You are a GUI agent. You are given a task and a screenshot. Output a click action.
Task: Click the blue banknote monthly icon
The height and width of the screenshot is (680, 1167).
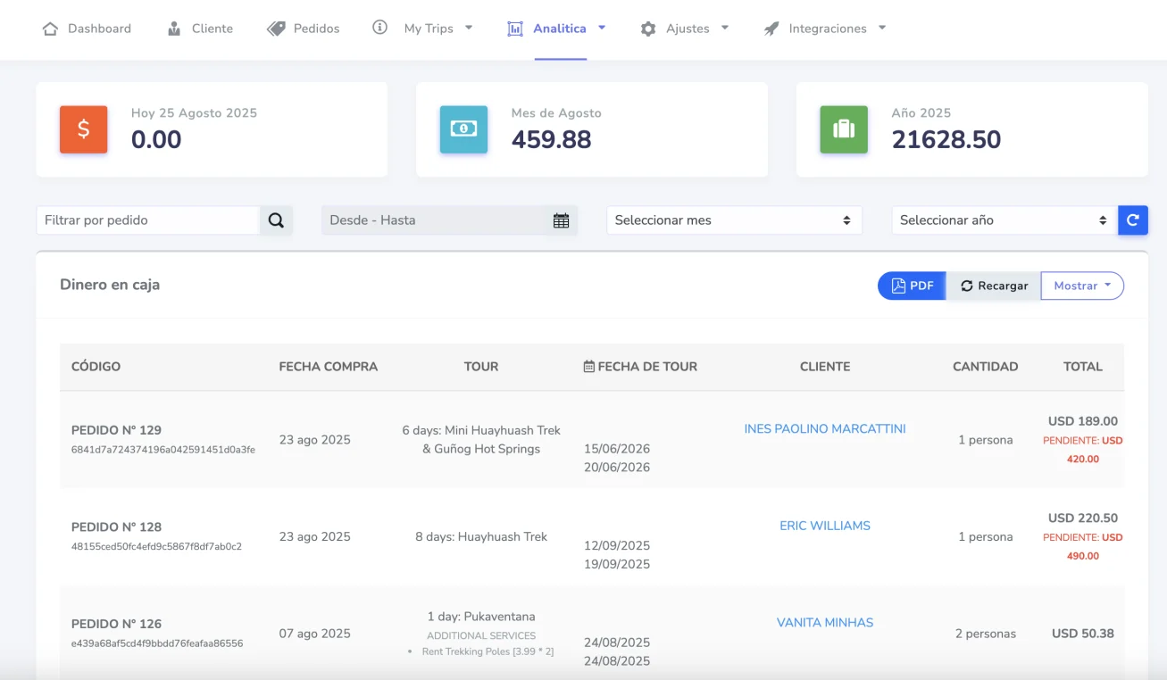[463, 129]
